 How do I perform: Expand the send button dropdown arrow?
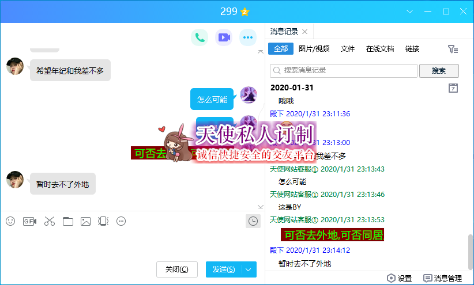(x=249, y=269)
